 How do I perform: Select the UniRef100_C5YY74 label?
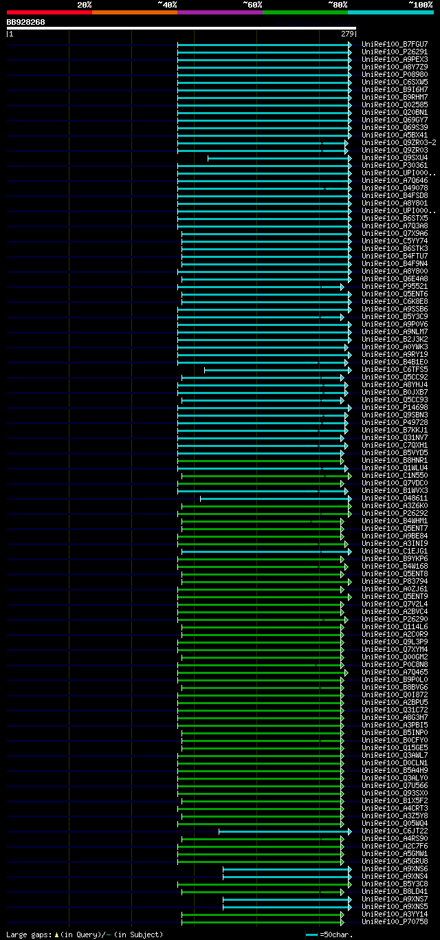point(395,241)
